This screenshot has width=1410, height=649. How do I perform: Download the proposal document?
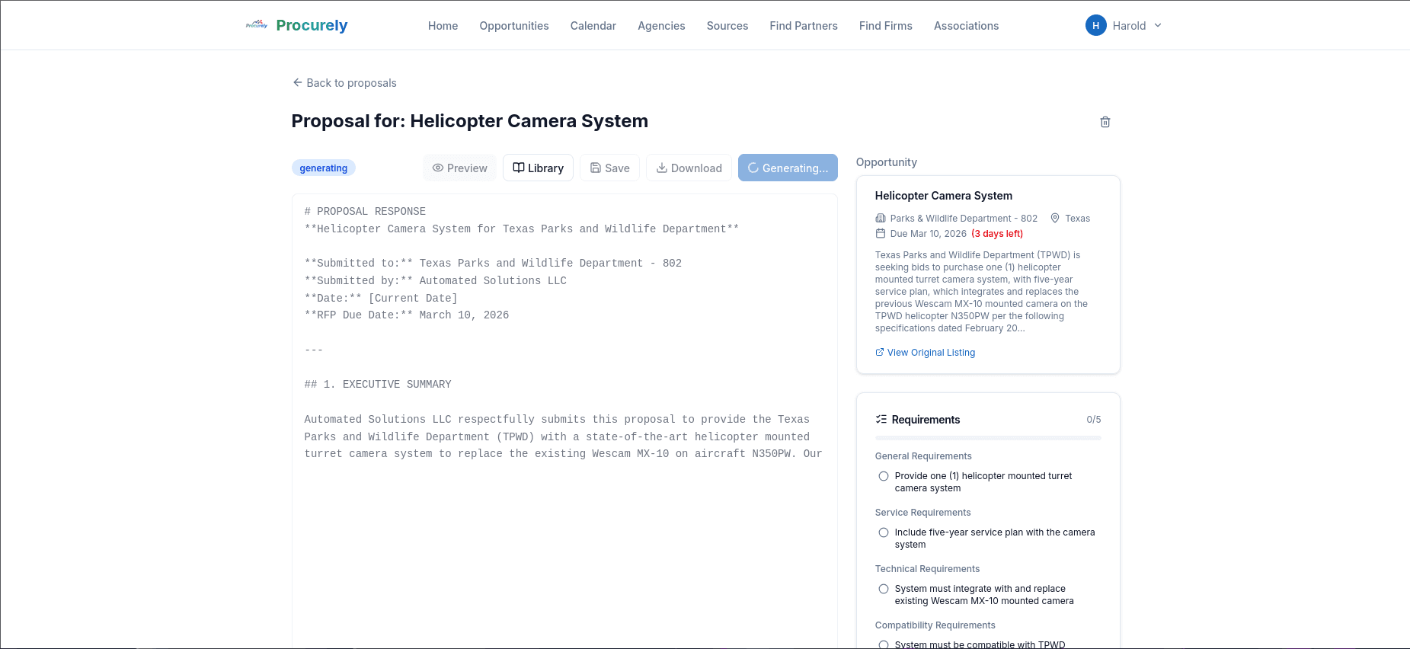coord(689,168)
